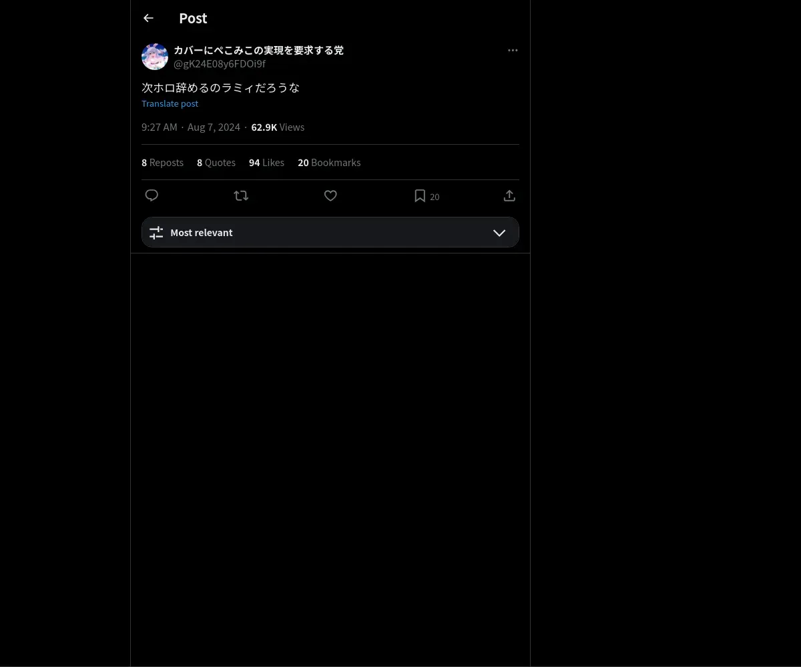Image resolution: width=801 pixels, height=667 pixels.
Task: Click the filter sliders icon beside Most relevant
Action: [156, 232]
